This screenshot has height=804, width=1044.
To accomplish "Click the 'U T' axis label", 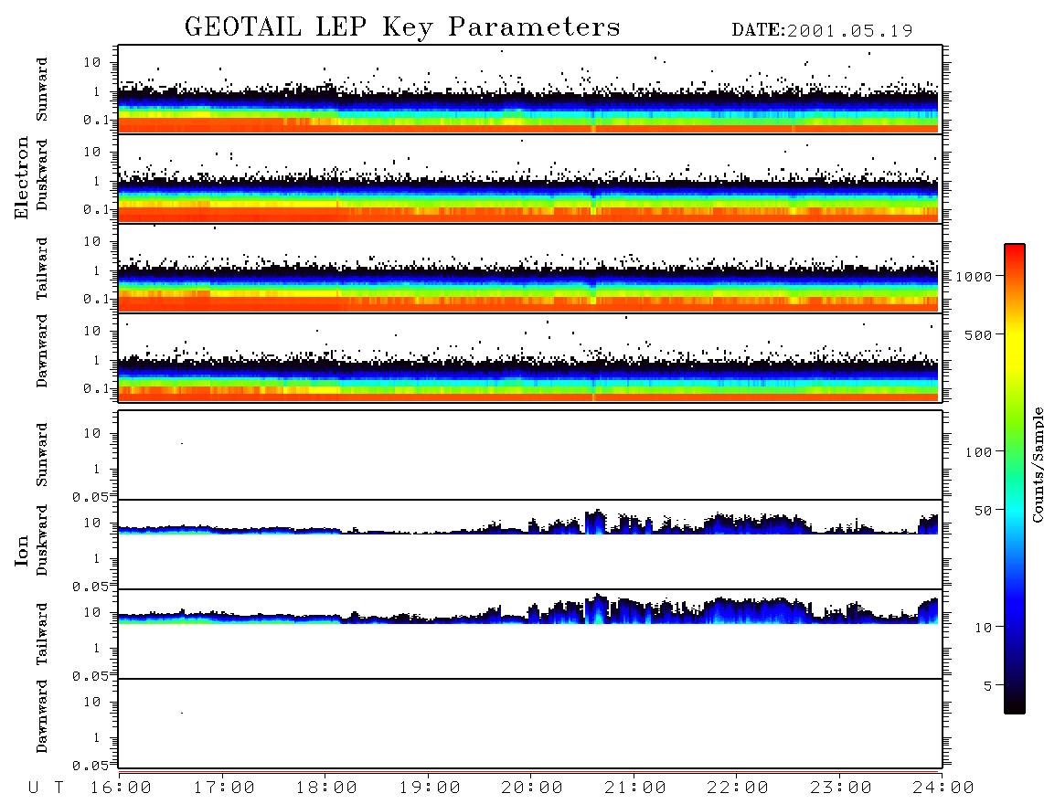I will [x=46, y=788].
